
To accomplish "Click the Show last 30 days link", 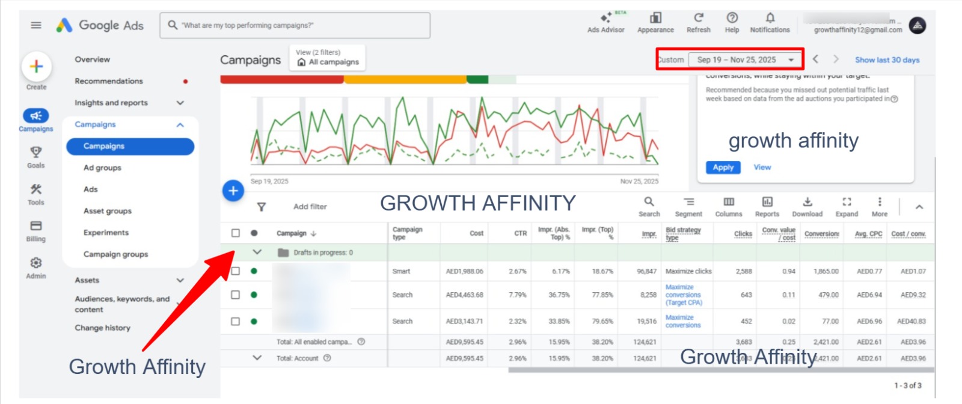I will (x=887, y=60).
